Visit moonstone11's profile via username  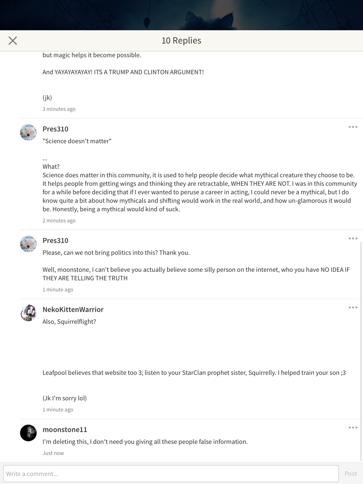pos(65,429)
